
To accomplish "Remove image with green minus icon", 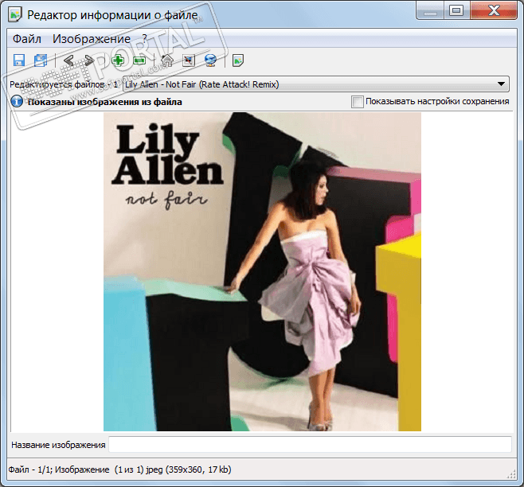I will coord(139,60).
